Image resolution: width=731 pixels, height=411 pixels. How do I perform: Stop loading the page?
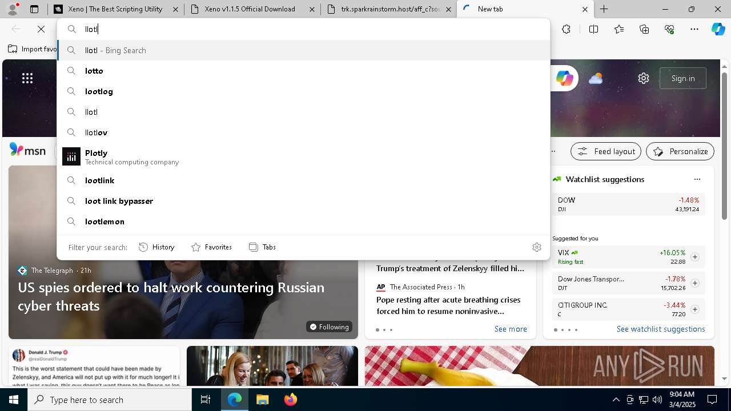pos(41,29)
